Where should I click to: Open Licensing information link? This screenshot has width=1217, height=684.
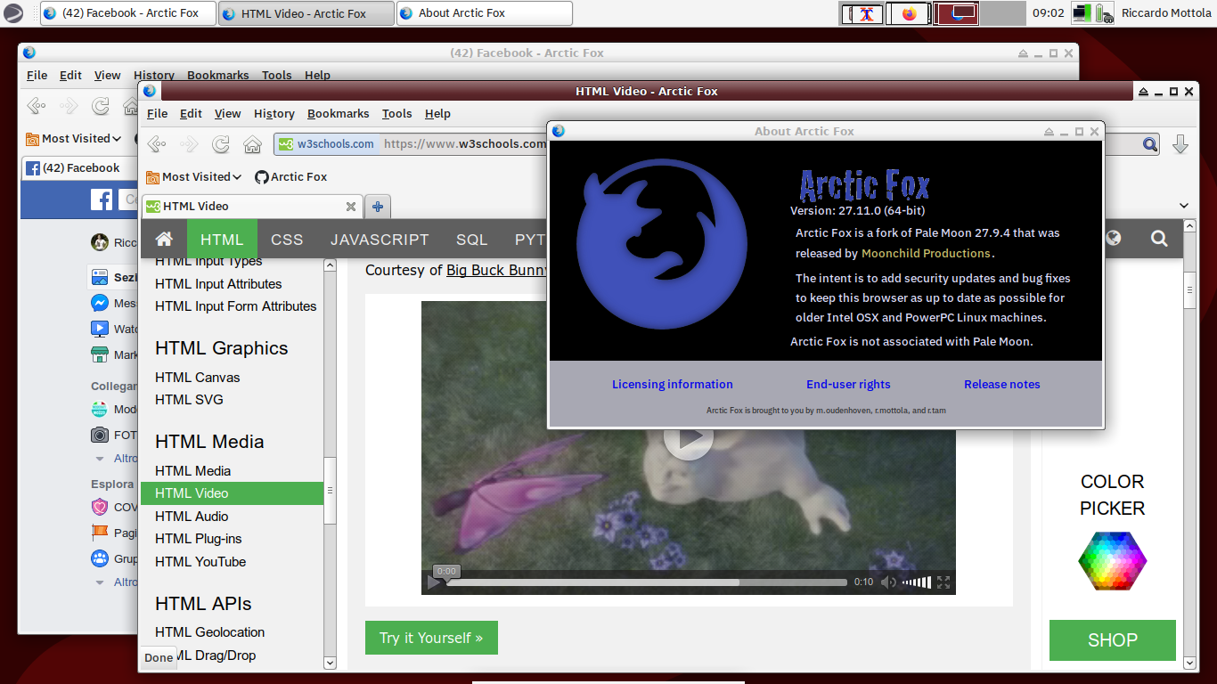click(672, 384)
